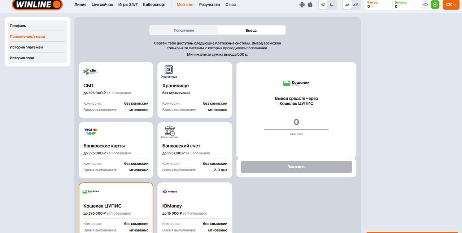Viewport: 462px width, 233px height.
Task: Open Live сейчас section
Action: point(102,5)
